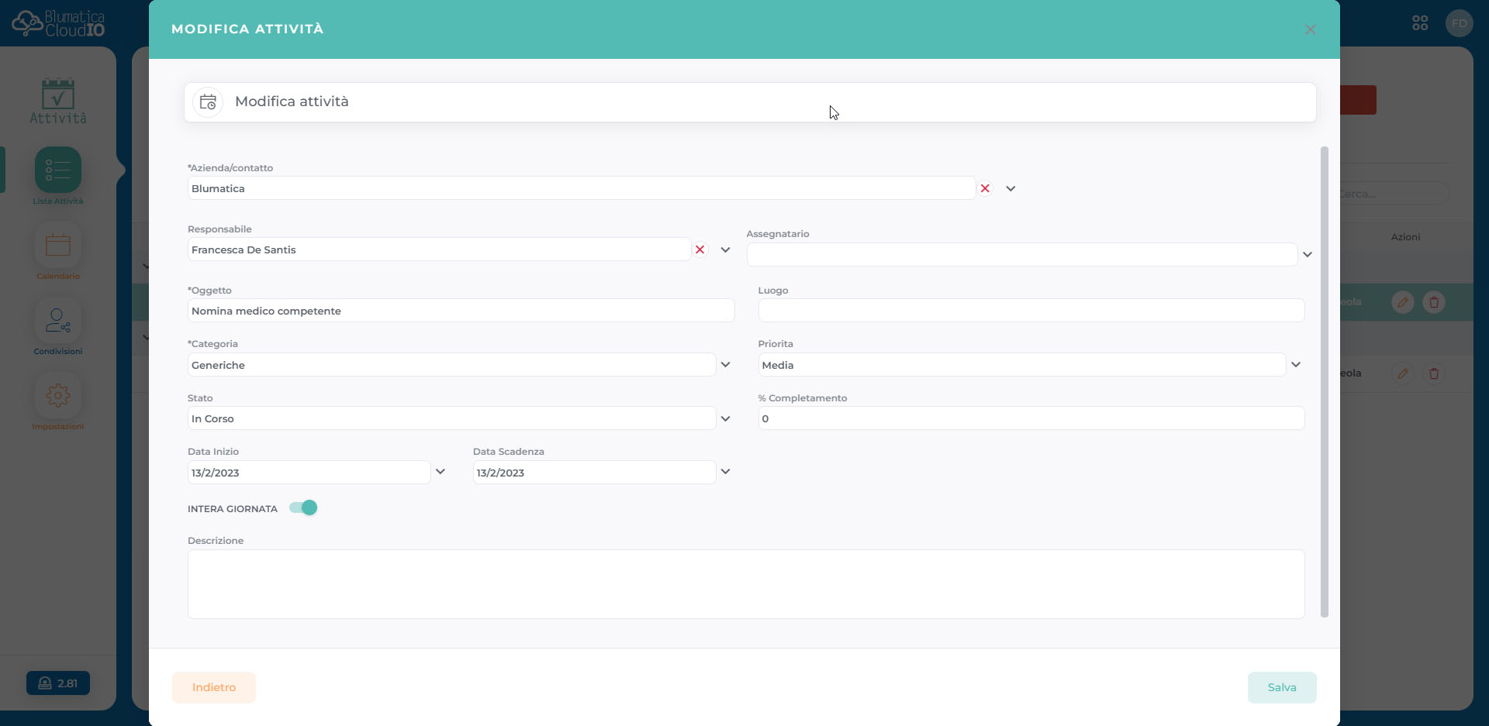Expand the Categoria dropdown arrow
This screenshot has height=726, width=1489.
(x=725, y=364)
